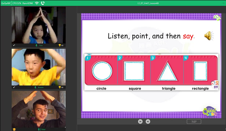This screenshot has width=226, height=131.
Task: Click the Wi-Fi signal icon in top bar
Action: pyautogui.click(x=36, y=3)
